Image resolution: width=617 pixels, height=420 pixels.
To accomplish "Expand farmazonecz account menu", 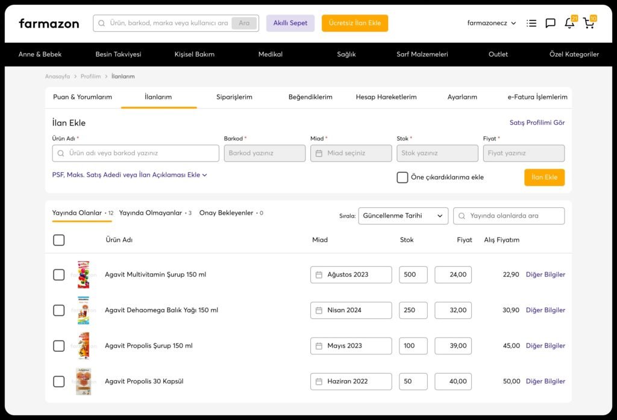I will [x=492, y=24].
